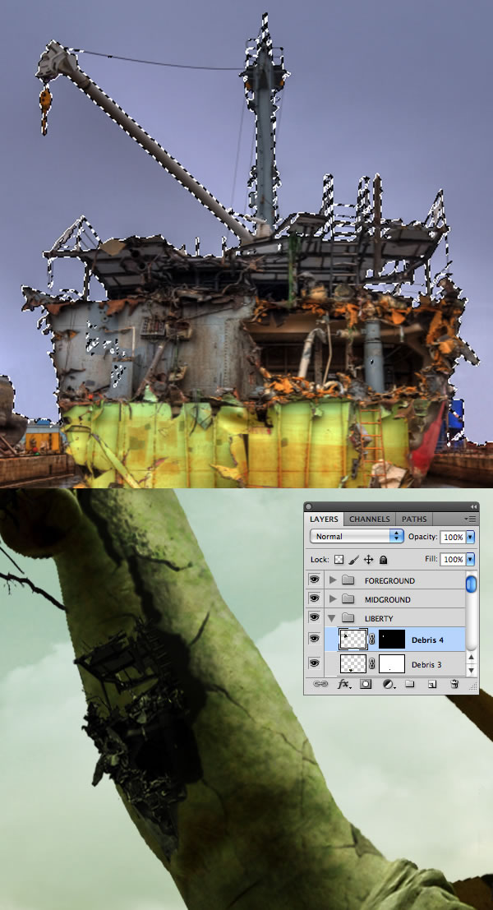Viewport: 493px width, 910px height.
Task: Delete layer with trash icon
Action: pos(454,684)
